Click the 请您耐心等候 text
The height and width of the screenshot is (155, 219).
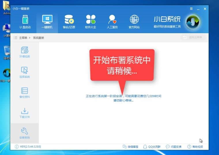tap(123, 100)
